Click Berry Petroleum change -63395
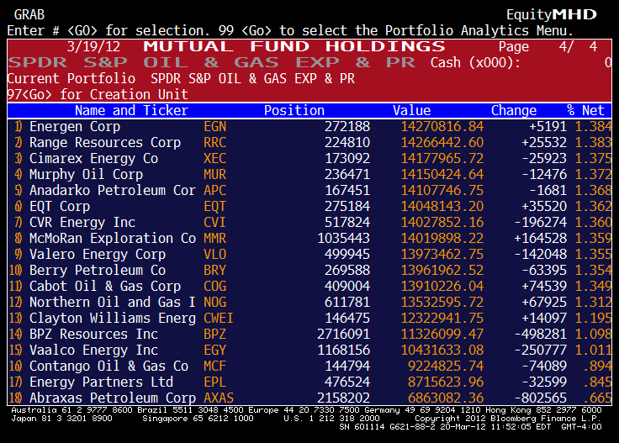Screen dimensions: 619x443 (544, 270)
